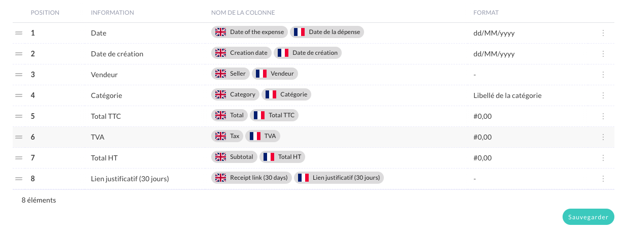Click the drag handle of the Lien justificatif row
The image size is (623, 232).
[x=19, y=179]
